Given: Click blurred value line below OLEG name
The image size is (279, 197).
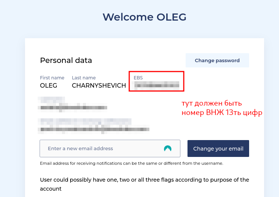Looking at the screenshot, I should (73, 107).
